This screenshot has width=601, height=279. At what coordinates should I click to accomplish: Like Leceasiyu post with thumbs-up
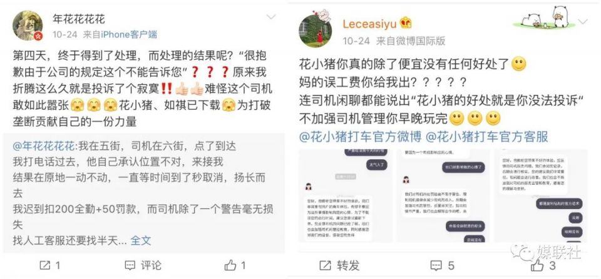pyautogui.click(x=537, y=265)
